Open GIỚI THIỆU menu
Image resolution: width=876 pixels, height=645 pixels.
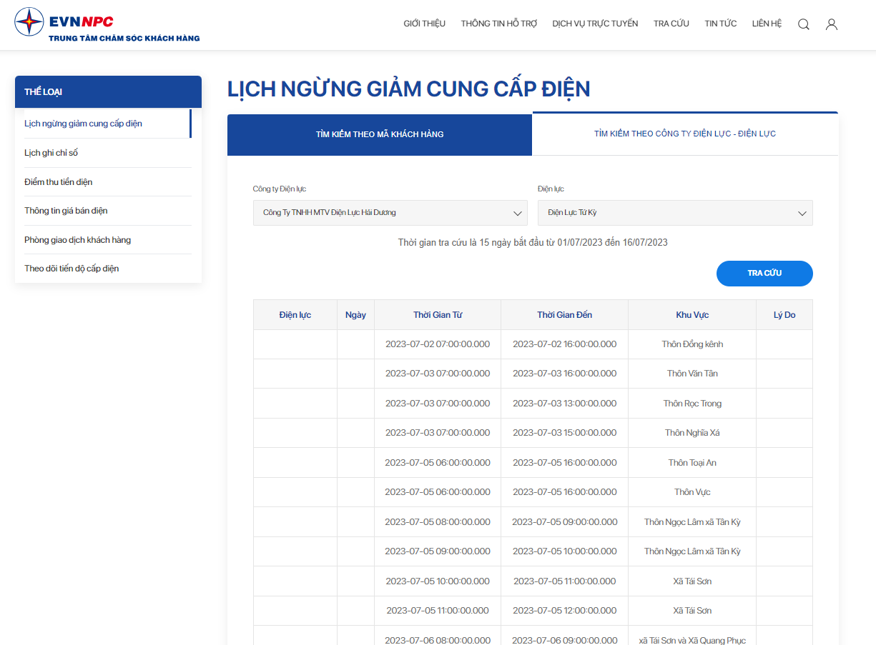(x=425, y=24)
